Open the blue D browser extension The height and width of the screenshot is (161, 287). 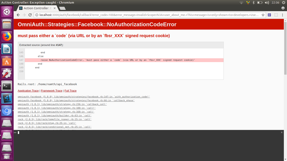269,15
